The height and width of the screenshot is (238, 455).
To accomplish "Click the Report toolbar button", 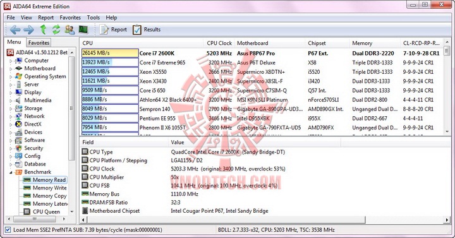I will tap(114, 30).
